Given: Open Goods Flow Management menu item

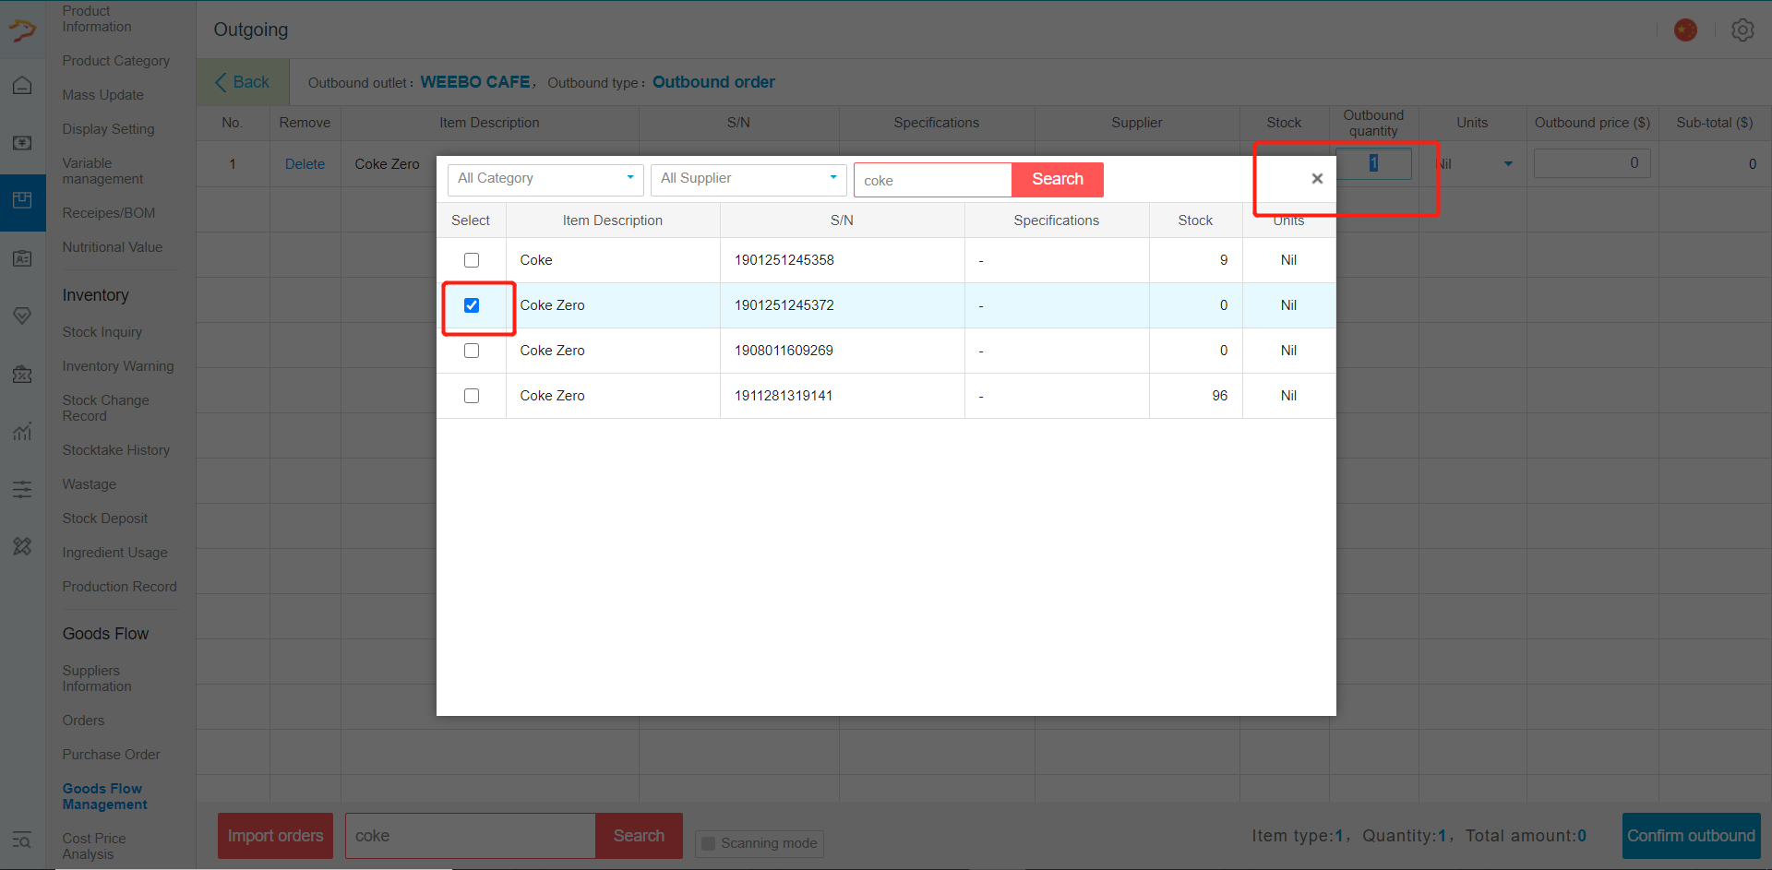Looking at the screenshot, I should coord(105,796).
